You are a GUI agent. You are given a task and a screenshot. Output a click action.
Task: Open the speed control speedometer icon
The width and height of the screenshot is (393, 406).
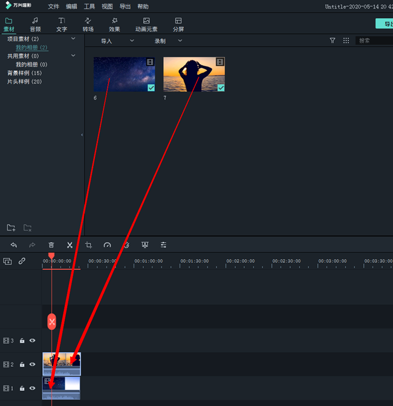coord(107,245)
